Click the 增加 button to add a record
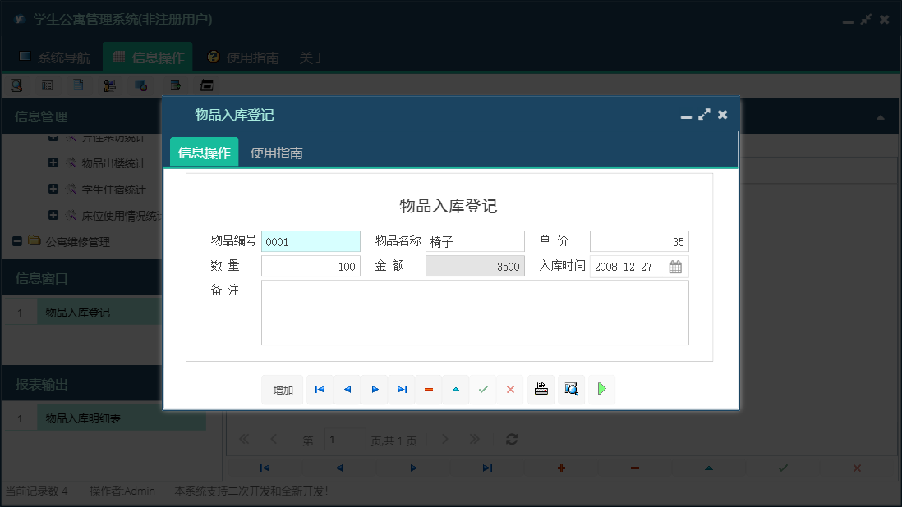The height and width of the screenshot is (507, 902). [282, 389]
